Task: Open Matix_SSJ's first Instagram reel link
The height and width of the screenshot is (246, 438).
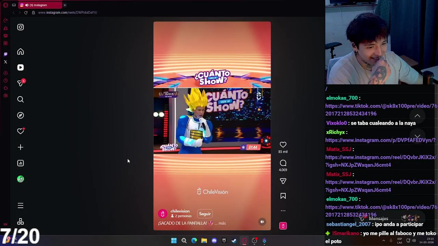Action: (x=381, y=161)
